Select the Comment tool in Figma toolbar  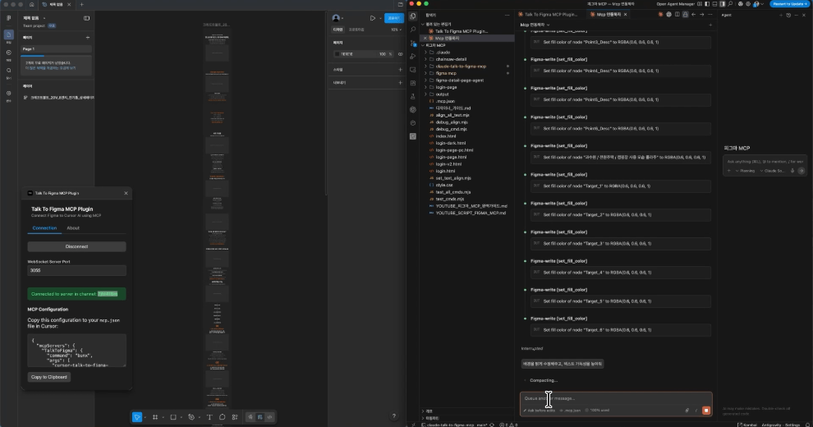(223, 417)
